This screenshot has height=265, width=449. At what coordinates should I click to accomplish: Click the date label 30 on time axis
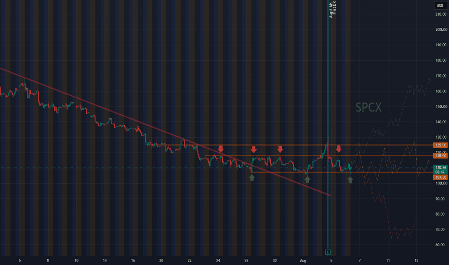tap(275, 260)
